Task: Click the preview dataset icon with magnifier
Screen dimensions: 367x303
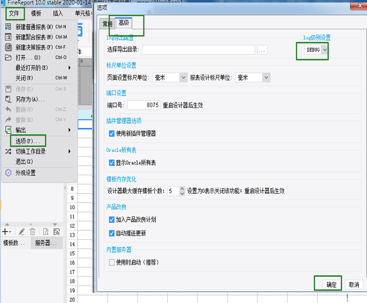Action: coord(46,232)
